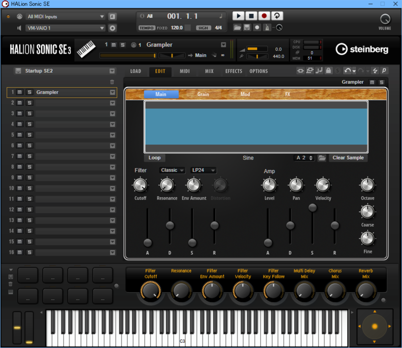Open the FX page tab
This screenshot has height=348, width=402.
[x=287, y=94]
